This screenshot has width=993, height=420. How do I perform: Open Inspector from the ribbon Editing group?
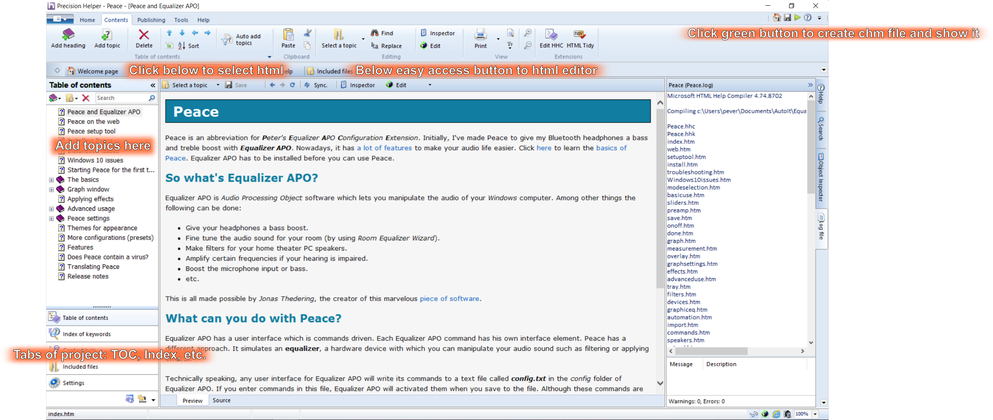click(x=438, y=33)
